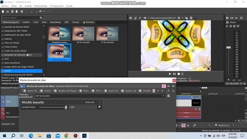
Task: Uncheck the Invertir effect checkbox
Action: coord(42,91)
